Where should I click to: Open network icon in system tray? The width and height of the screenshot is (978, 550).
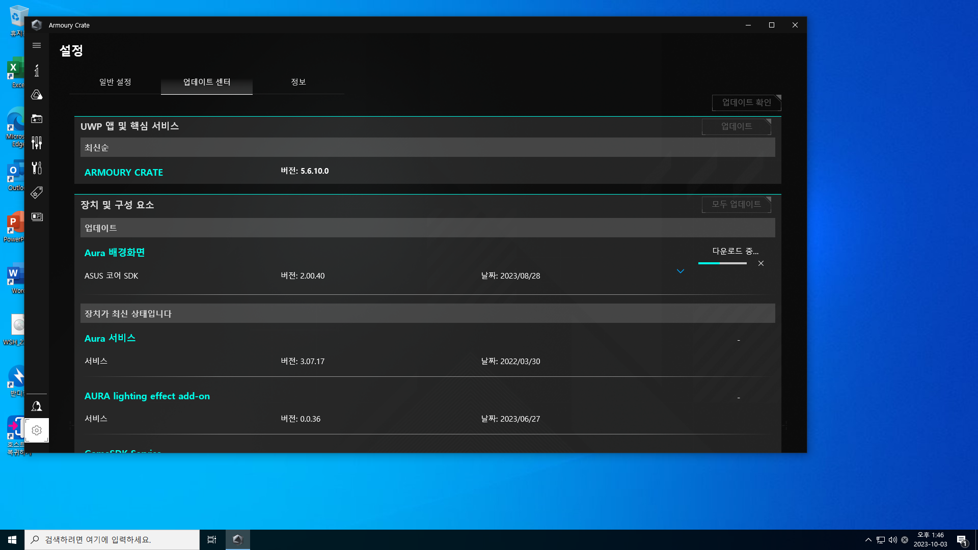[881, 540]
